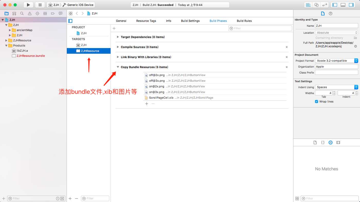This screenshot has height=202, width=360.
Task: Show the assistant editor
Action: (x=317, y=5)
